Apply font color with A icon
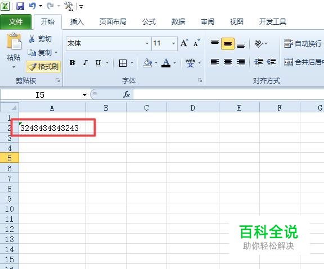The height and width of the screenshot is (269, 324). [166, 63]
